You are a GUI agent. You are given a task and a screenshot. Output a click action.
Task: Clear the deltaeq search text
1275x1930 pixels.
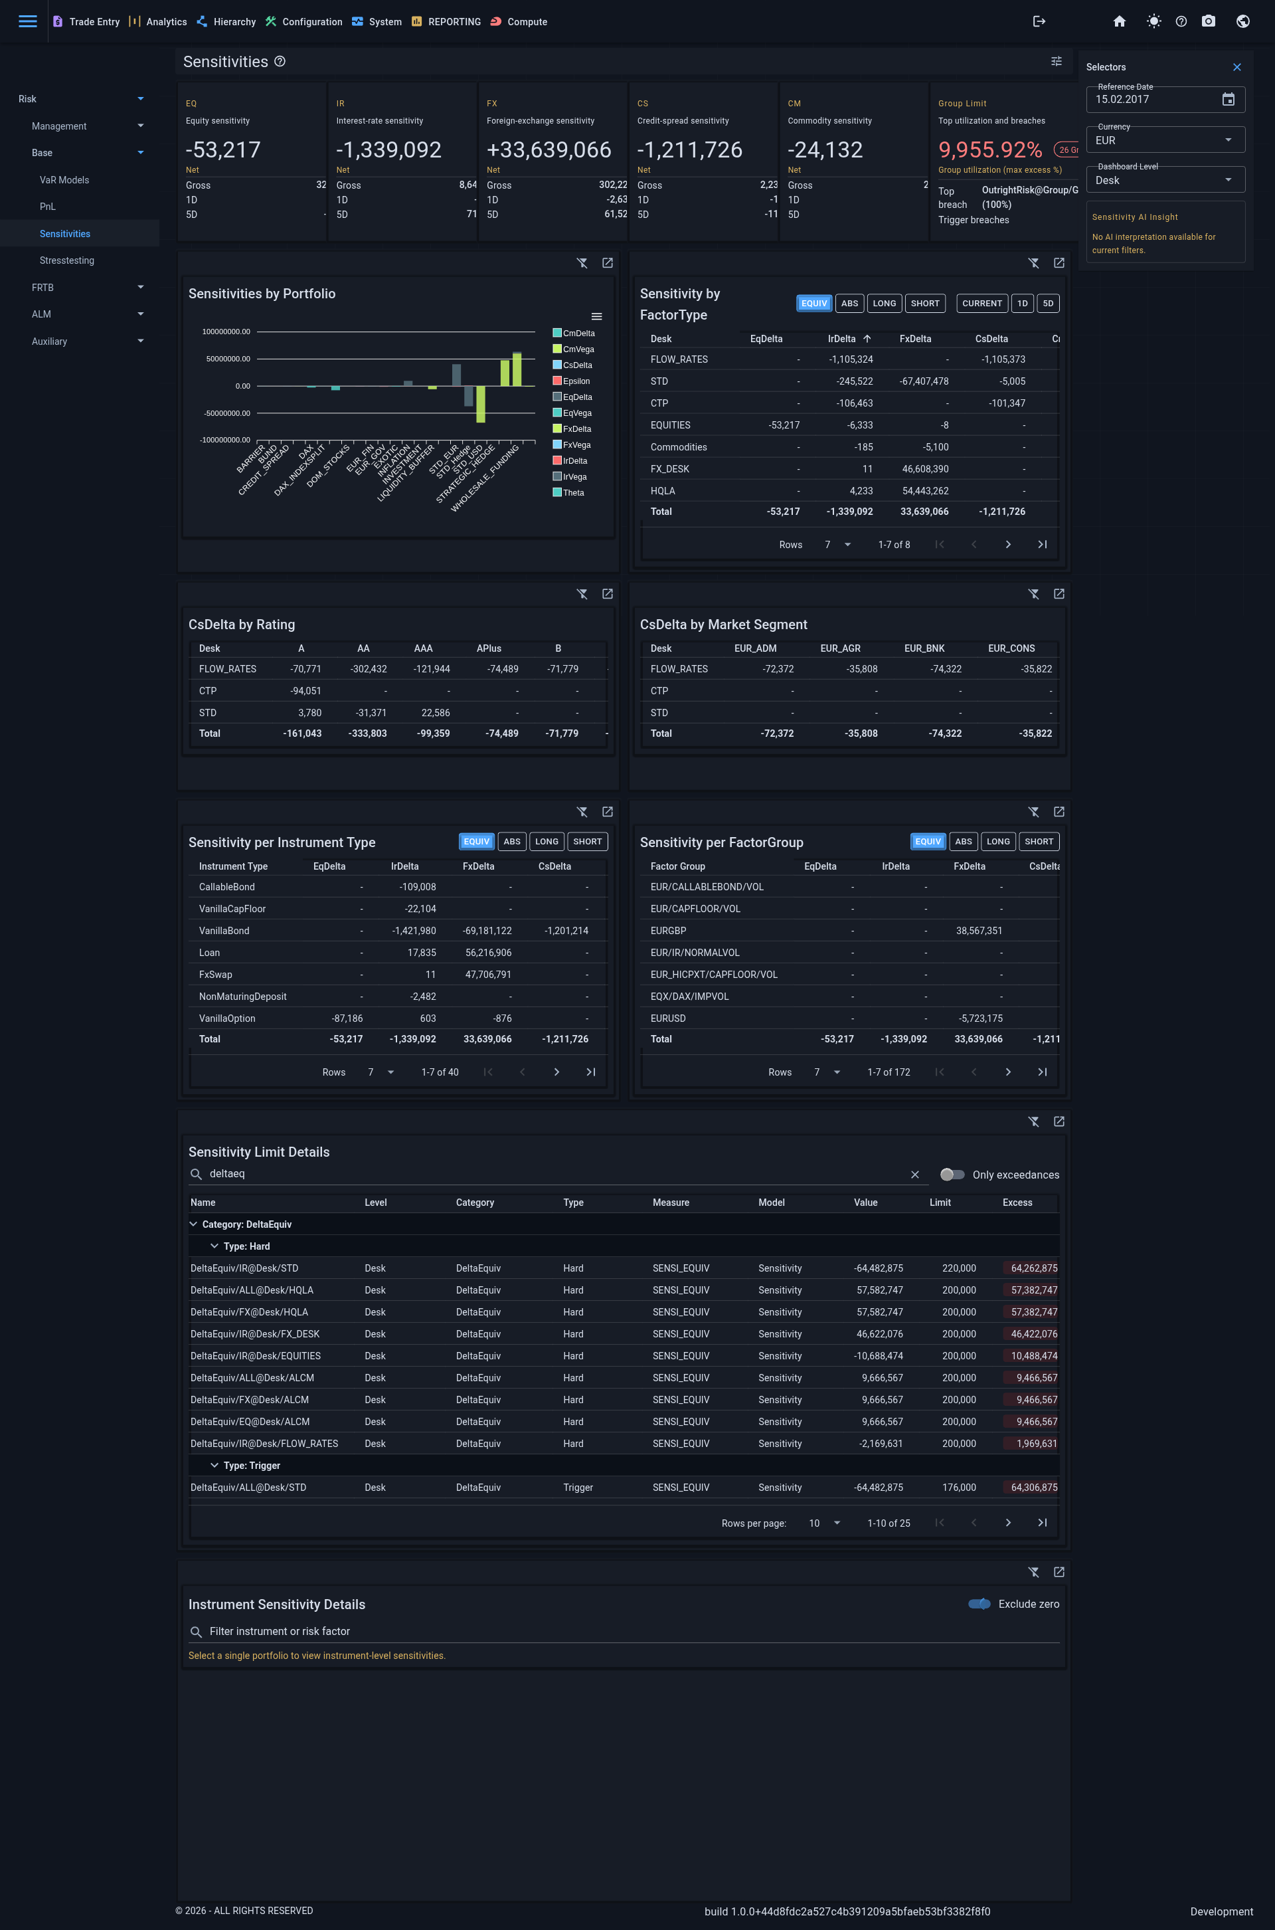[x=915, y=1175]
